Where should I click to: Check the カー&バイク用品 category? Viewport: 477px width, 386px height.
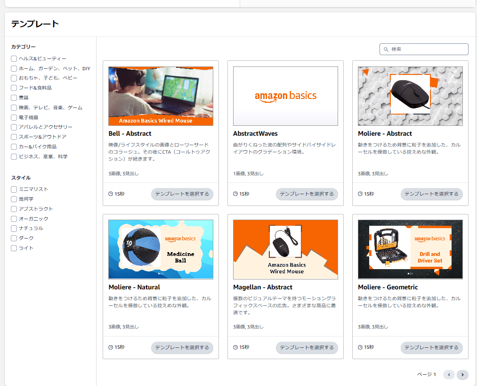14,147
